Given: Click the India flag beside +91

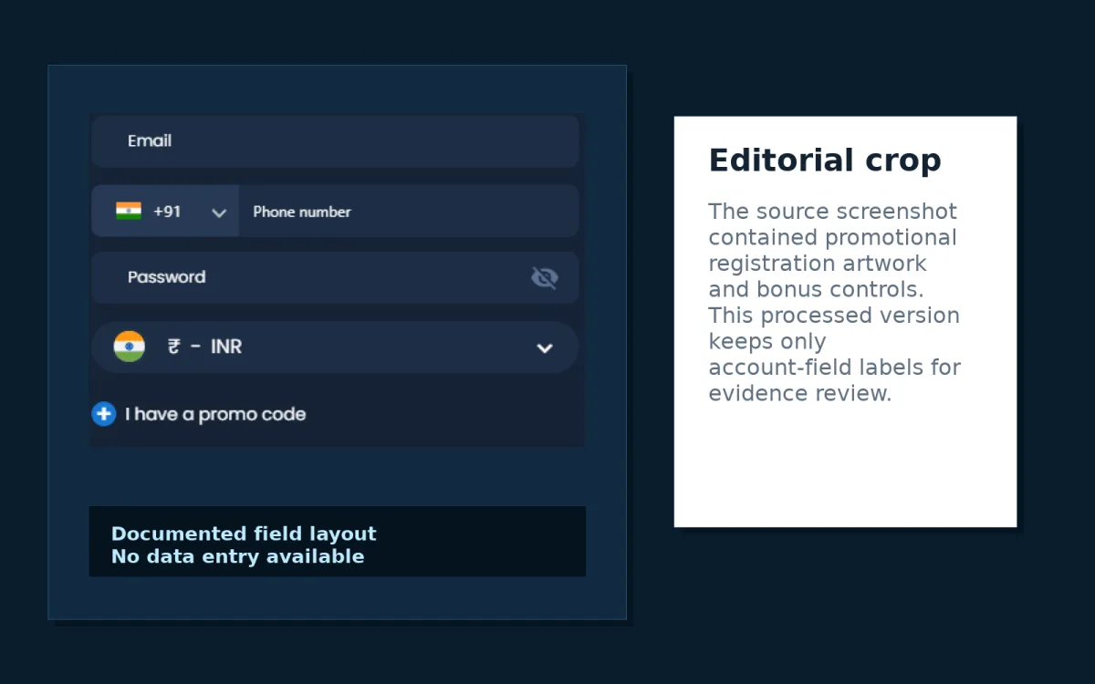Looking at the screenshot, I should (x=129, y=211).
